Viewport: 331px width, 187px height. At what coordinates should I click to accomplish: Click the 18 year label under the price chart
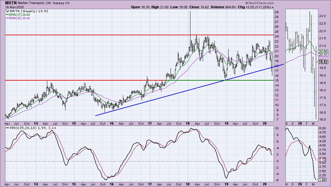[188, 123]
